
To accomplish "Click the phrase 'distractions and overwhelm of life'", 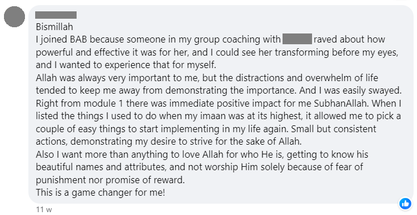I will [x=302, y=78].
